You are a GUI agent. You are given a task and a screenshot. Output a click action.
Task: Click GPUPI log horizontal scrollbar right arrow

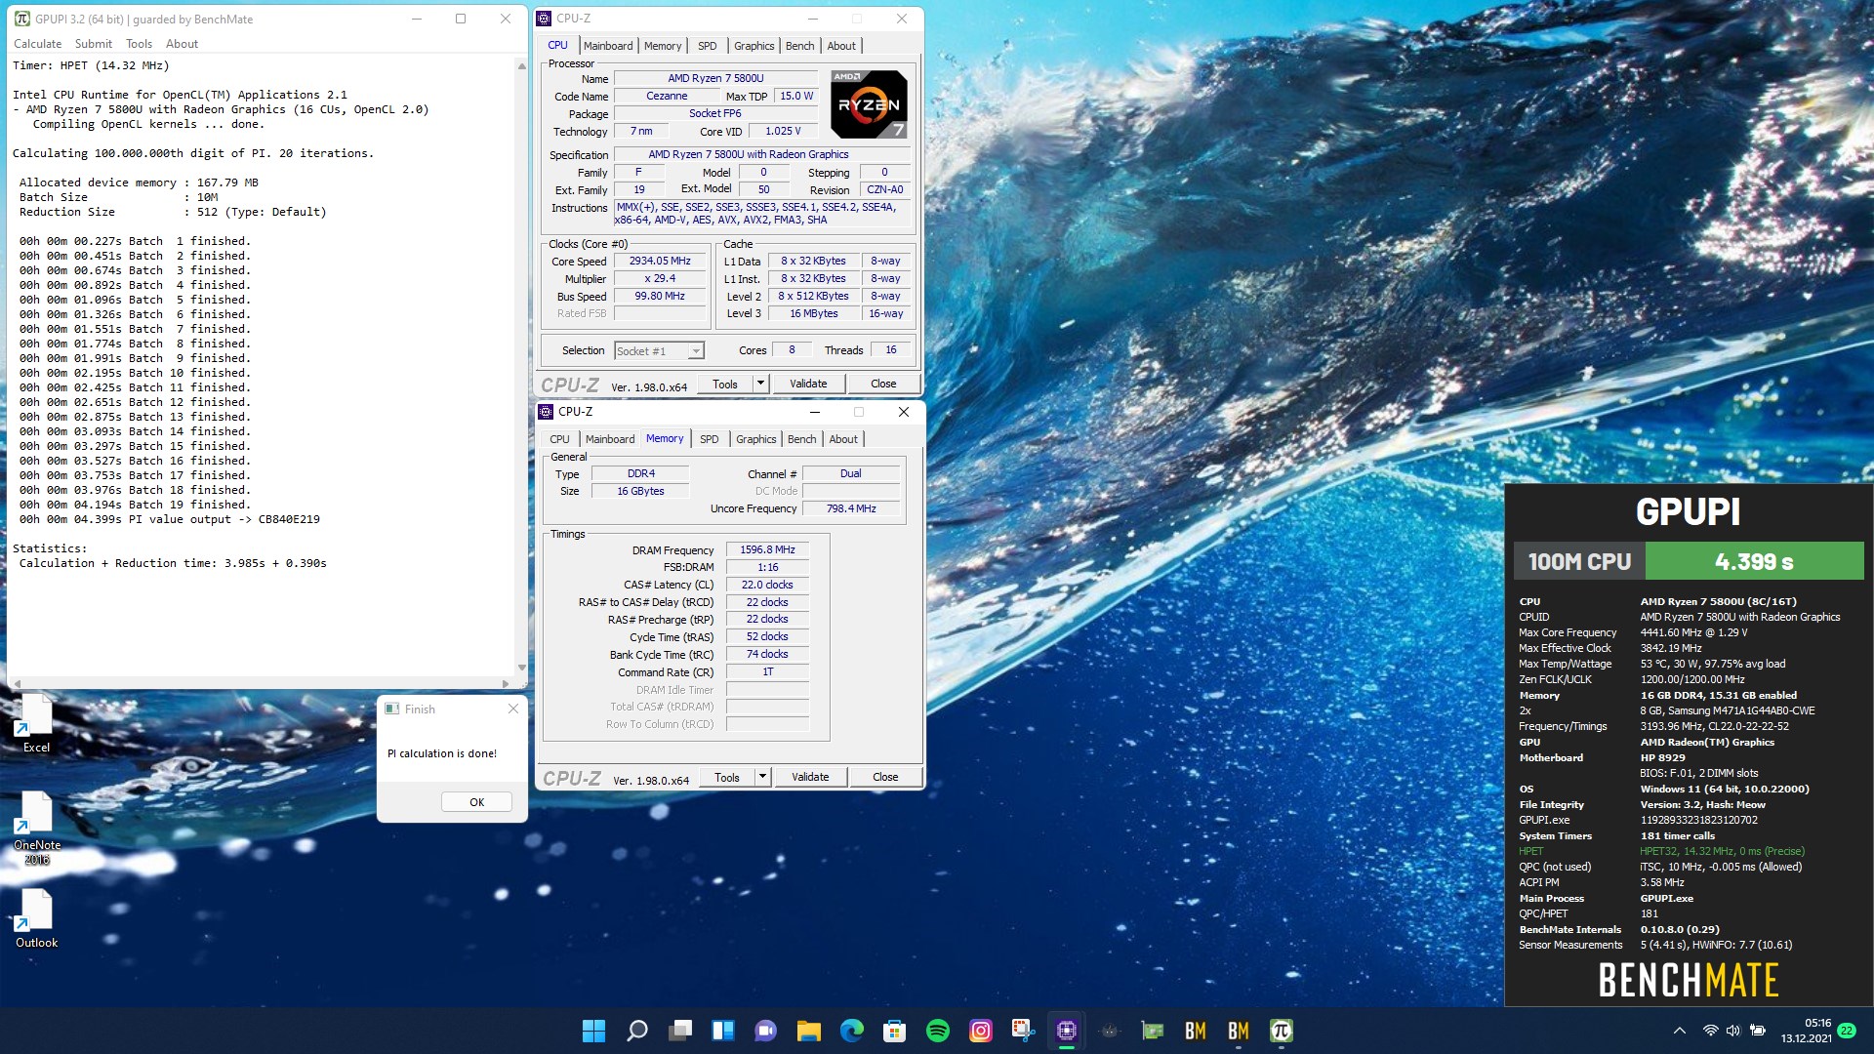pyautogui.click(x=506, y=683)
